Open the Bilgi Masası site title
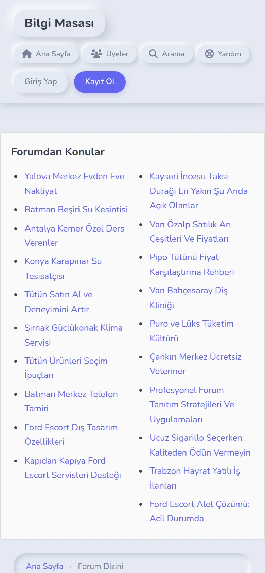Image resolution: width=265 pixels, height=573 pixels. [x=59, y=23]
